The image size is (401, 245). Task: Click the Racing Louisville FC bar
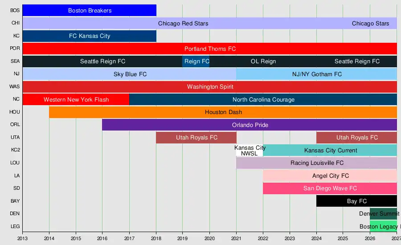pos(317,163)
